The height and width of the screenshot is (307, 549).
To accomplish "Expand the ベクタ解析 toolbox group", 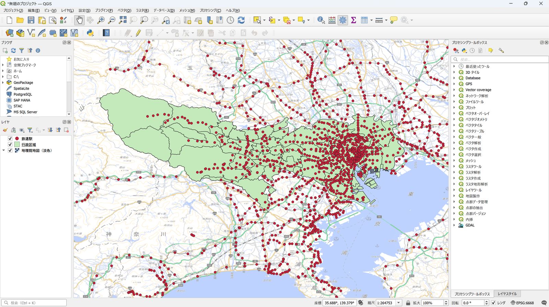I will click(454, 143).
